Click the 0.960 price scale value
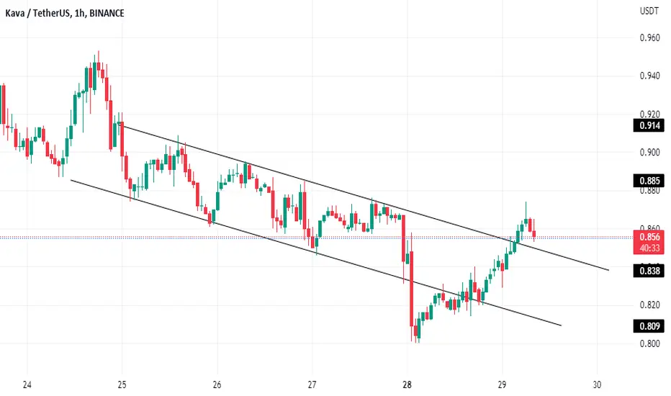 [649, 37]
